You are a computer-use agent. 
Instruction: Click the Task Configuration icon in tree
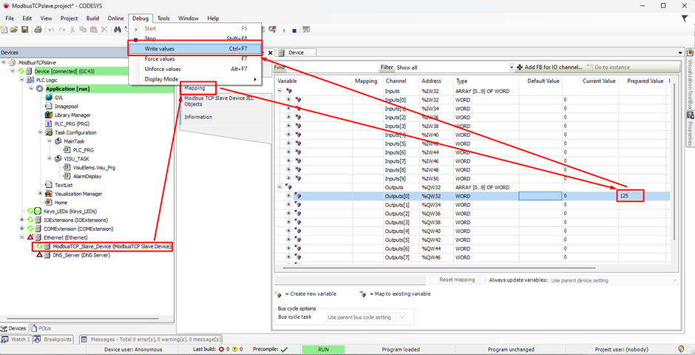coord(49,132)
